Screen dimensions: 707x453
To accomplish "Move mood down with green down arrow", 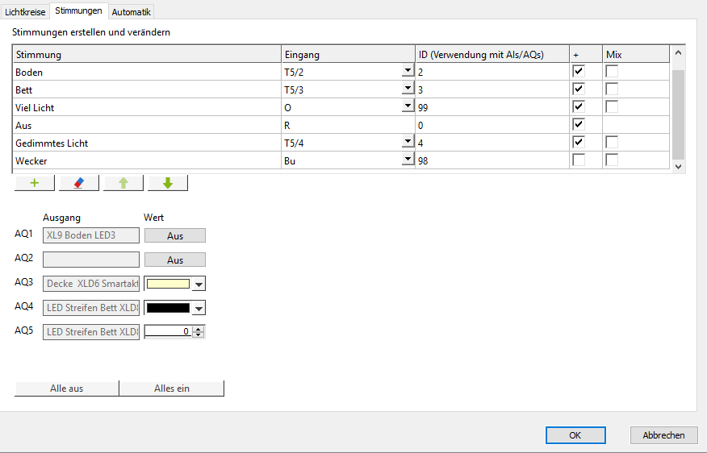I will point(168,183).
